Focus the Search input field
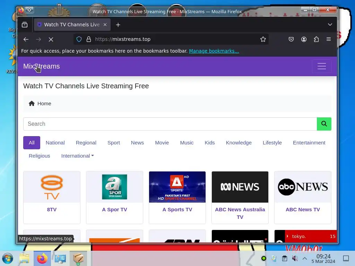Viewport: 355px width, 266px height. pyautogui.click(x=170, y=124)
